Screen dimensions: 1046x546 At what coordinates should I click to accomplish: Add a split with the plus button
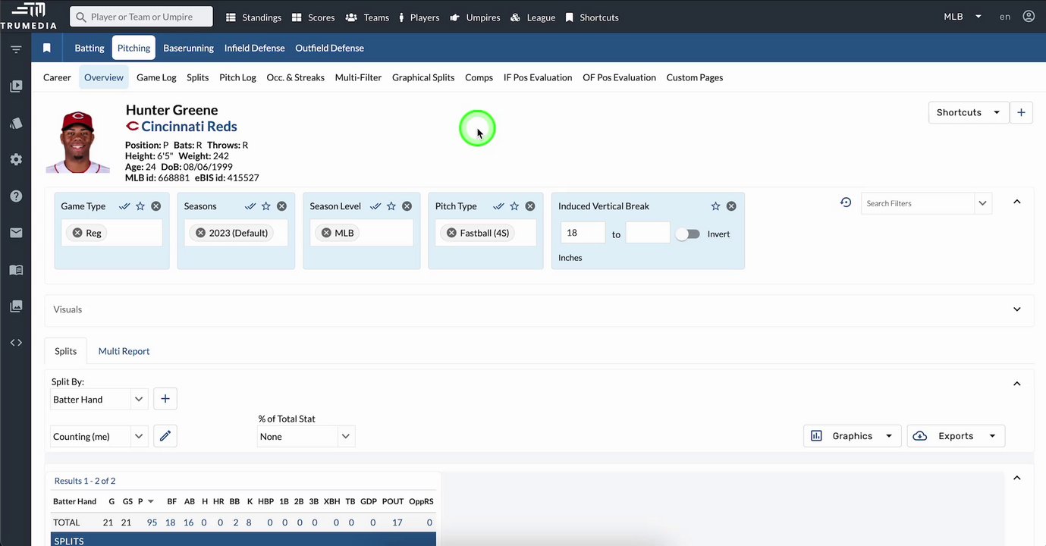click(x=165, y=399)
